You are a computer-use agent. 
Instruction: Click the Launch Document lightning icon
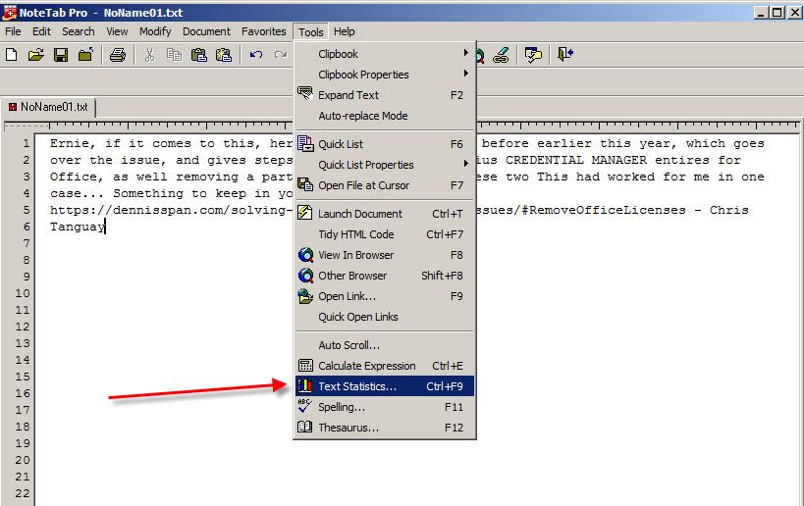point(305,213)
